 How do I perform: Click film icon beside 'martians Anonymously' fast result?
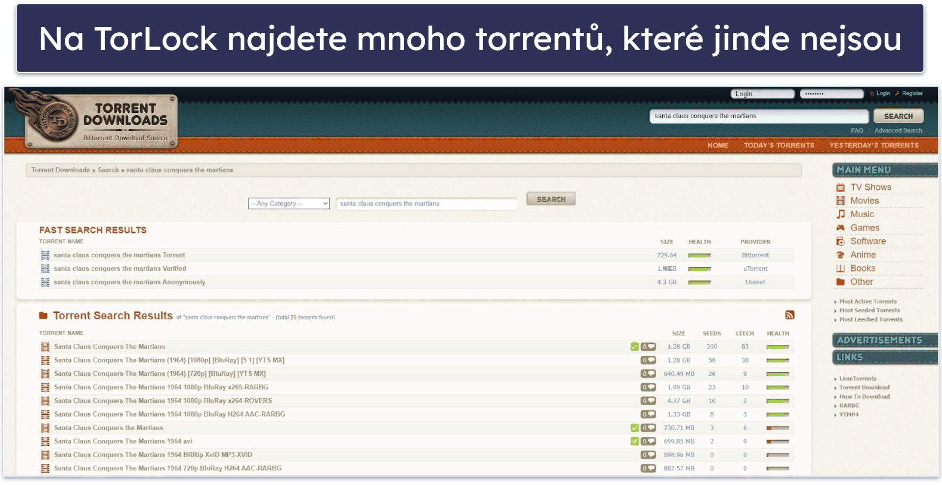point(45,282)
